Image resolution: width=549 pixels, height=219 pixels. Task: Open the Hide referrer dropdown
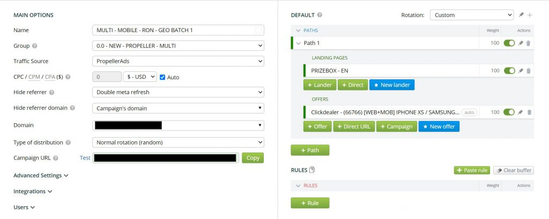click(178, 93)
